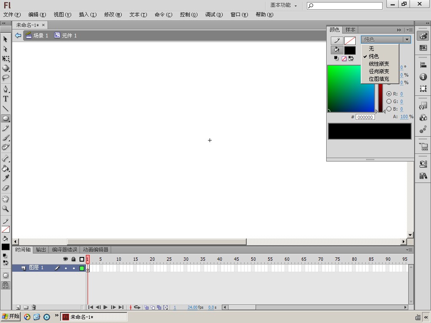Open the 窗口(W) menu

tap(239, 15)
